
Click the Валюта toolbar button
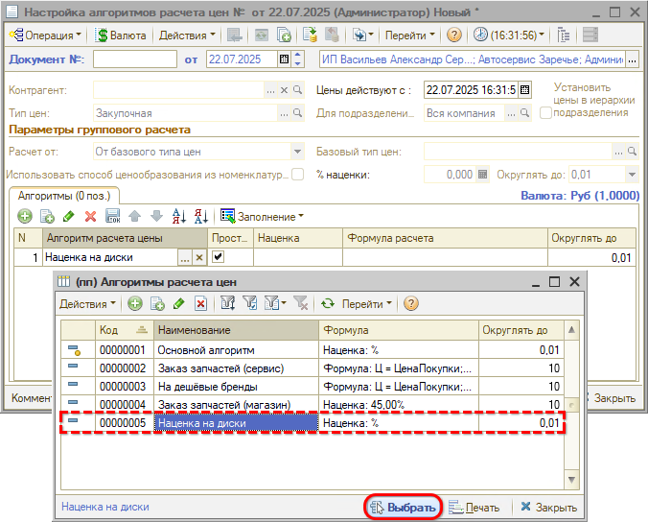tap(119, 36)
